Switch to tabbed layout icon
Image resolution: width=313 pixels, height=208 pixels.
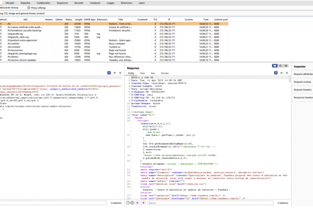click(x=285, y=66)
